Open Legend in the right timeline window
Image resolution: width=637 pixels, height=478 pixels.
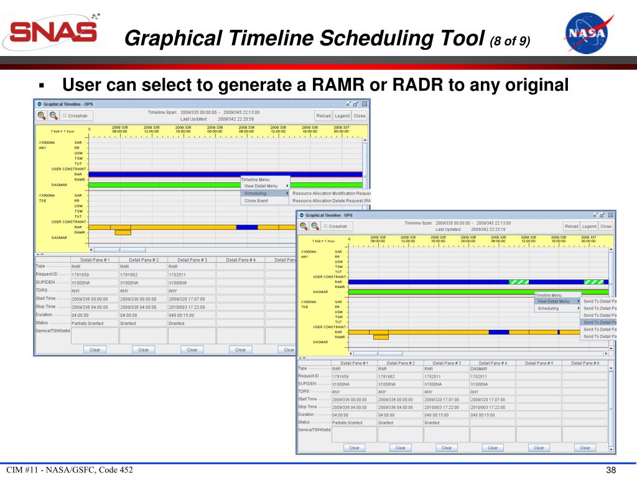589,227
